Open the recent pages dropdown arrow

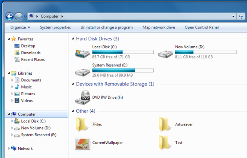coord(25,16)
